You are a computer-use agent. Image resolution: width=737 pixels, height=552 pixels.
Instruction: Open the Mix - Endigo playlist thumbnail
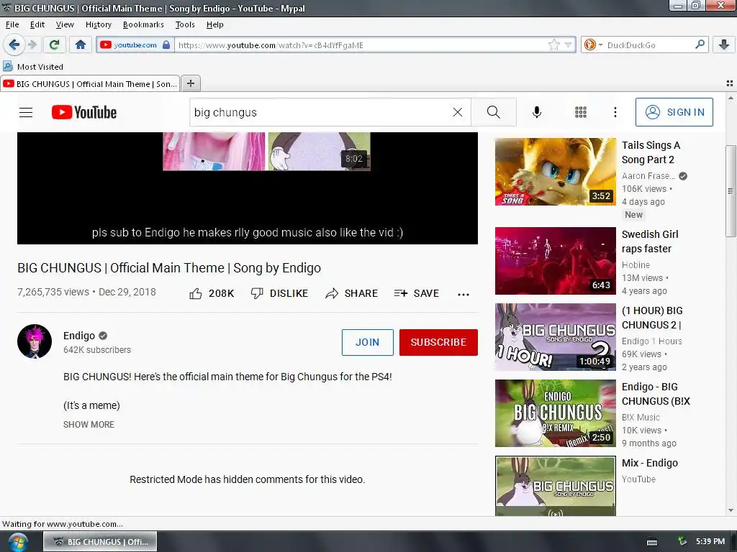555,487
